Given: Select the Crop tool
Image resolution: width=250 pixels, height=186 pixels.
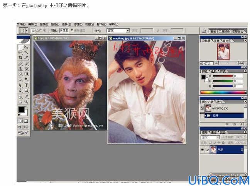Looking at the screenshot, I should coord(20,57).
